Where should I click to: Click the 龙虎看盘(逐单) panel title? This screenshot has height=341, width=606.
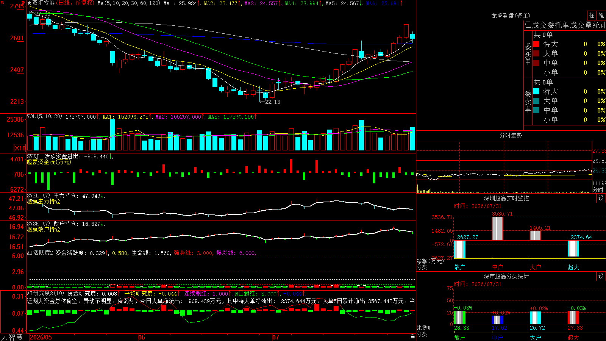point(511,16)
